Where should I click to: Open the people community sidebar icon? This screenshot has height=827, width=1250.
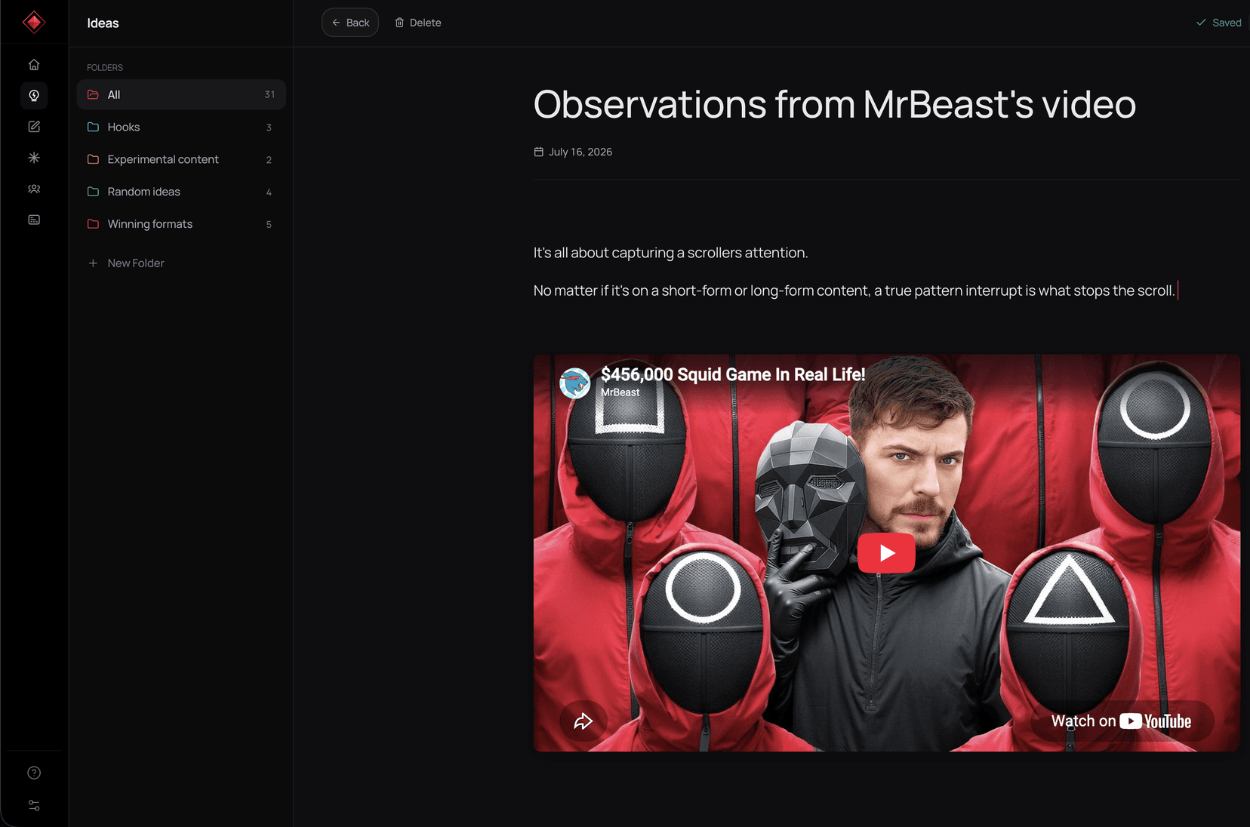click(x=34, y=189)
